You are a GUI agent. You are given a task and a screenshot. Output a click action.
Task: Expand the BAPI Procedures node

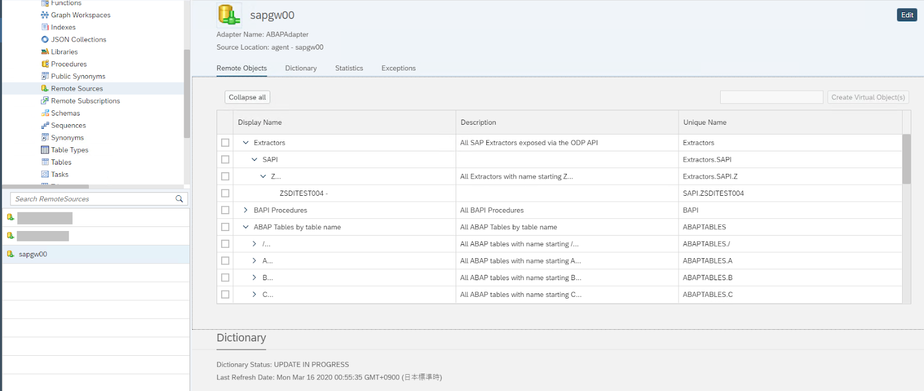click(x=245, y=210)
